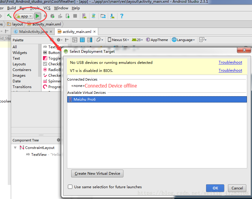Select the Layouts palette category

coord(19,64)
